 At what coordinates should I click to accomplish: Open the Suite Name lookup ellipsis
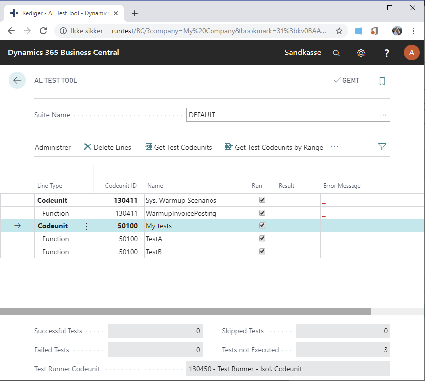click(x=383, y=115)
